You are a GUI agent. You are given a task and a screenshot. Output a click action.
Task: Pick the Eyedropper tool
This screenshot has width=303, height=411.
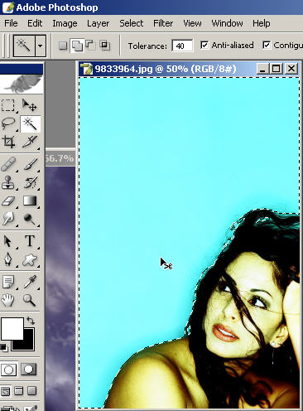[30, 282]
